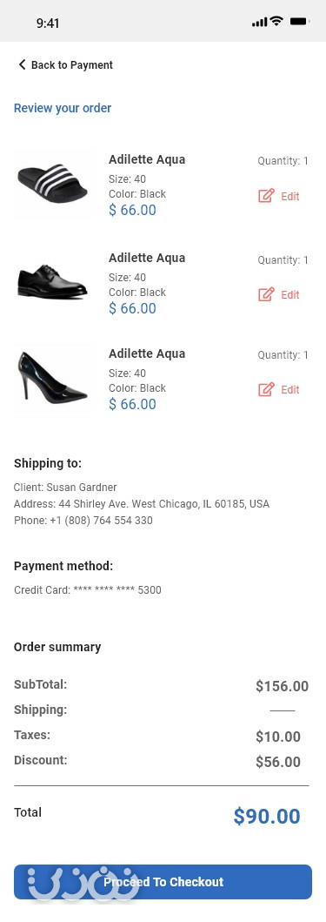Viewport: 326px width, 922px height.
Task: Select the first Adilette Aqua product title
Action: [x=147, y=159]
